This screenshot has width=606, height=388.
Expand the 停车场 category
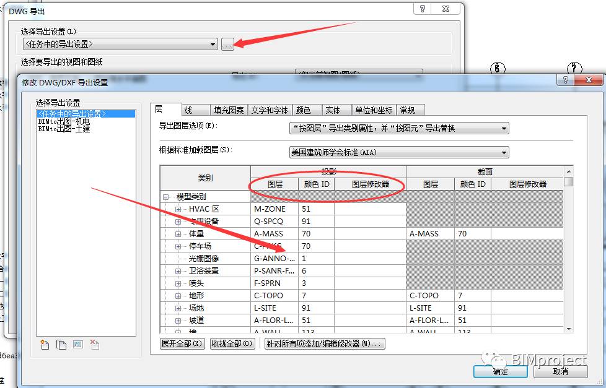178,246
